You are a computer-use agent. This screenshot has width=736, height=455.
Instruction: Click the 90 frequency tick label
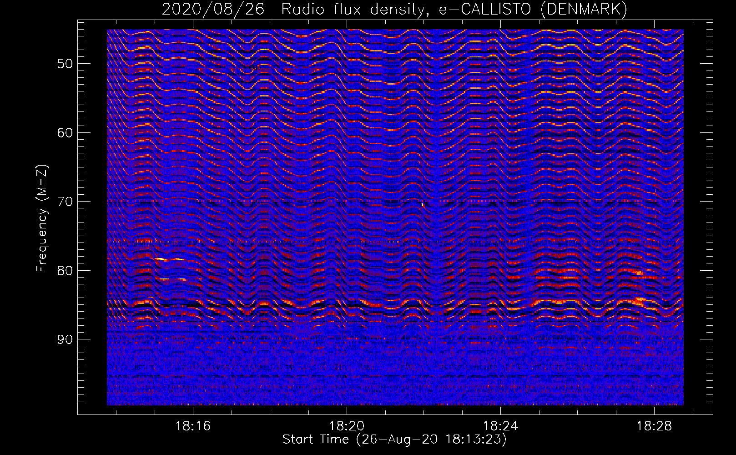pyautogui.click(x=65, y=339)
